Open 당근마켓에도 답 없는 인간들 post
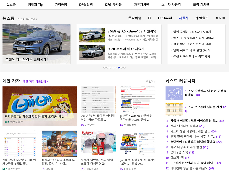The width and height of the screenshot is (229, 173). tap(206, 93)
